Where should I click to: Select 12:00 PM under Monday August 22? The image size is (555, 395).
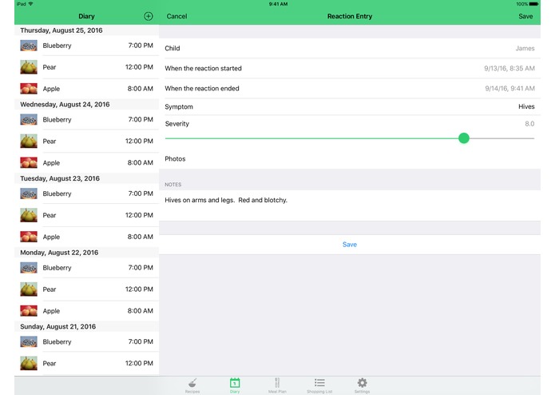[x=139, y=289]
